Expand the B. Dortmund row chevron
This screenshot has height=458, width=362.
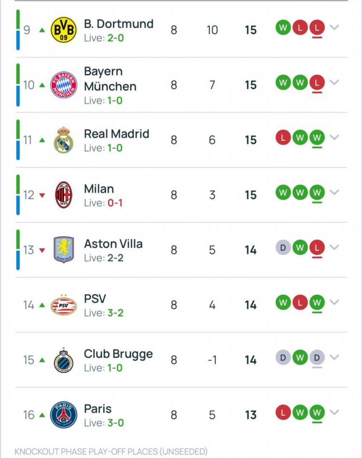tap(334, 28)
